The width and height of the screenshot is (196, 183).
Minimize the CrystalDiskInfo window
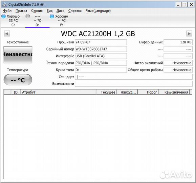pos(178,5)
